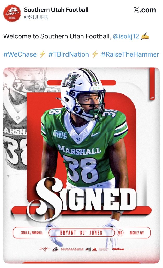
Task: Click the Bryant 'KJ' Jones name badge
Action: click(x=82, y=233)
